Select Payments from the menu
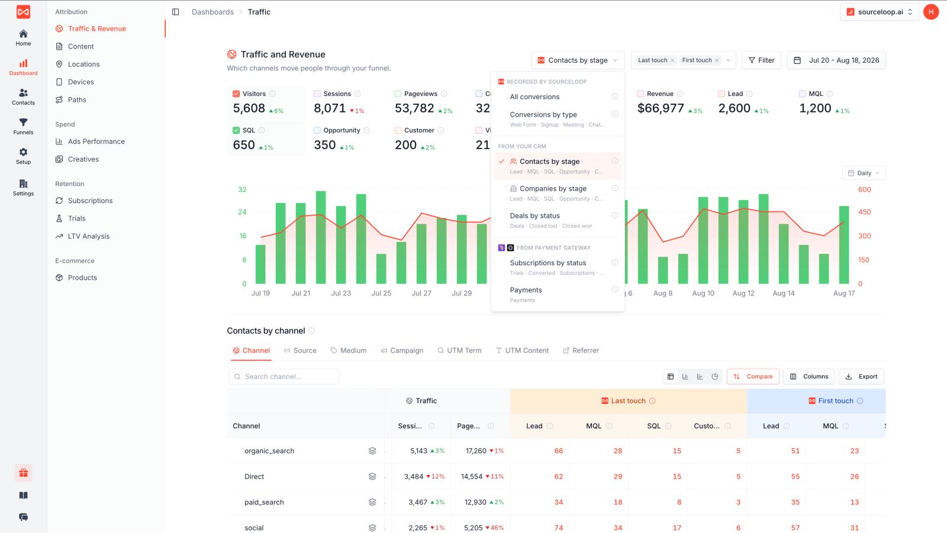The image size is (947, 533). point(558,294)
